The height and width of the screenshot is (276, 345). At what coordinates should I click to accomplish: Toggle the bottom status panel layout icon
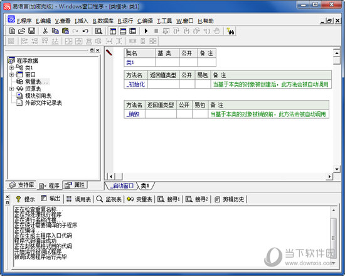pyautogui.click(x=123, y=31)
